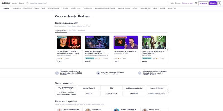Open the Entreprenariat category
Screen dimensions: 223x111
click(17, 9)
